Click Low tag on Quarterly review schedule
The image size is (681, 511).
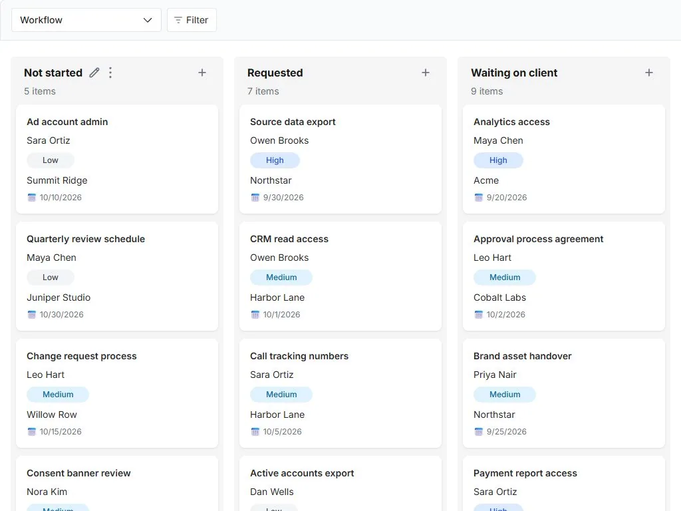coord(51,277)
